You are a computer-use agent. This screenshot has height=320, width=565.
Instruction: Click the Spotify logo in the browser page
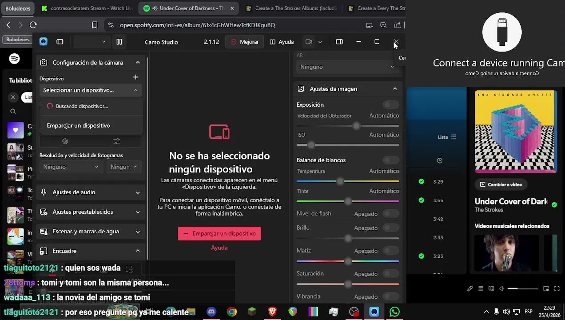pos(14,59)
